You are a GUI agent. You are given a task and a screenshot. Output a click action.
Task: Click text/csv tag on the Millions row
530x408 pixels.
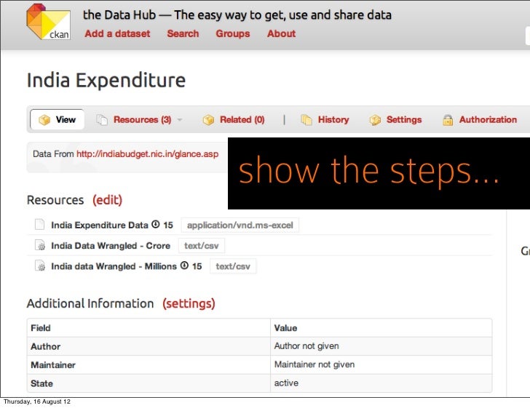point(233,266)
